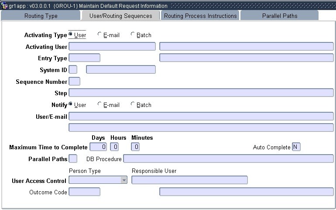Open the Routing Process Instructions tab

click(200, 16)
